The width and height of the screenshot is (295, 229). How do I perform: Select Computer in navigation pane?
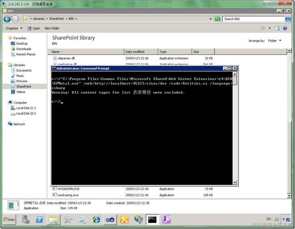[x=20, y=102]
